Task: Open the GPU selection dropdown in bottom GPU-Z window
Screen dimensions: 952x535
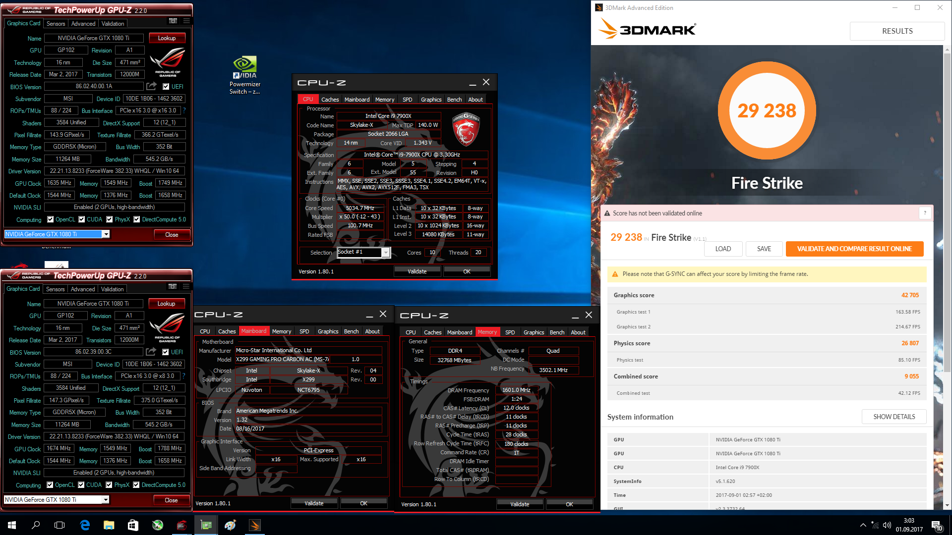Action: (105, 500)
